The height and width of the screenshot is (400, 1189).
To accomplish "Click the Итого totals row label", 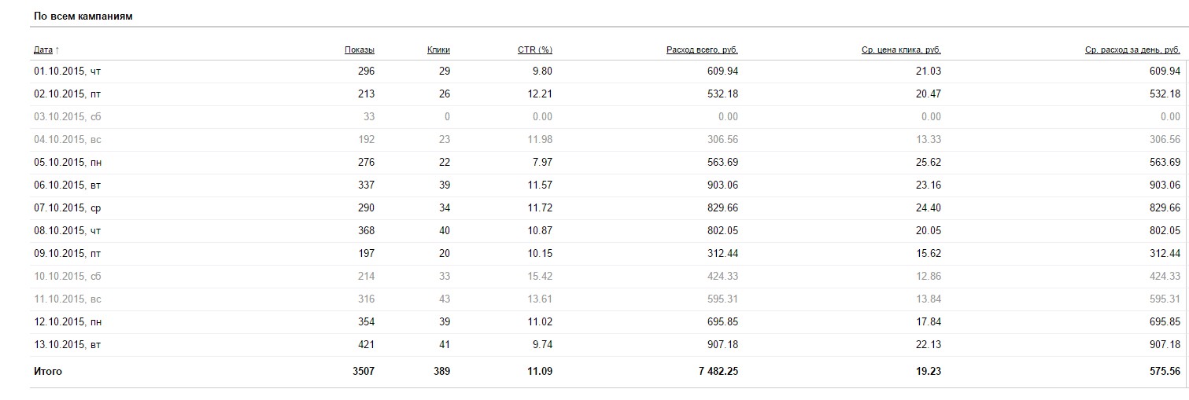I will 48,372.
